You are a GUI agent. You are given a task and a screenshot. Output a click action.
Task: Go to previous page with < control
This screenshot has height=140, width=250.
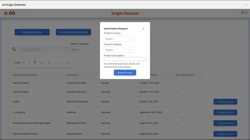point(29,63)
